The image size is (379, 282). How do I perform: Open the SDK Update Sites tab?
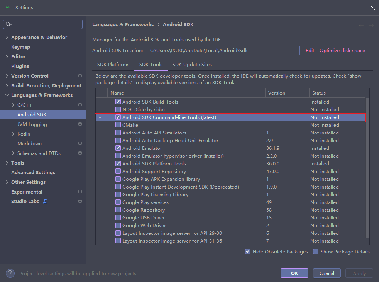coord(192,65)
